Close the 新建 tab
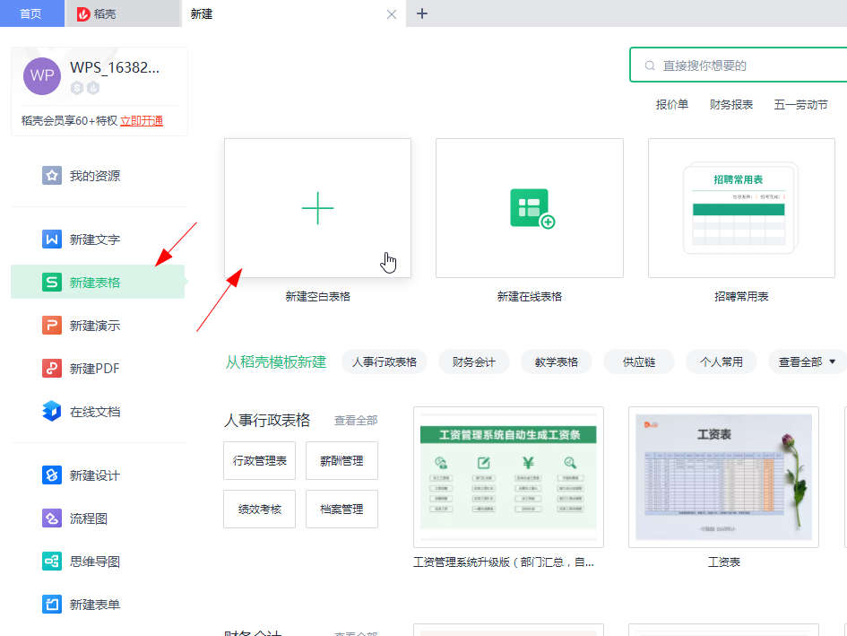This screenshot has width=847, height=636. (391, 14)
